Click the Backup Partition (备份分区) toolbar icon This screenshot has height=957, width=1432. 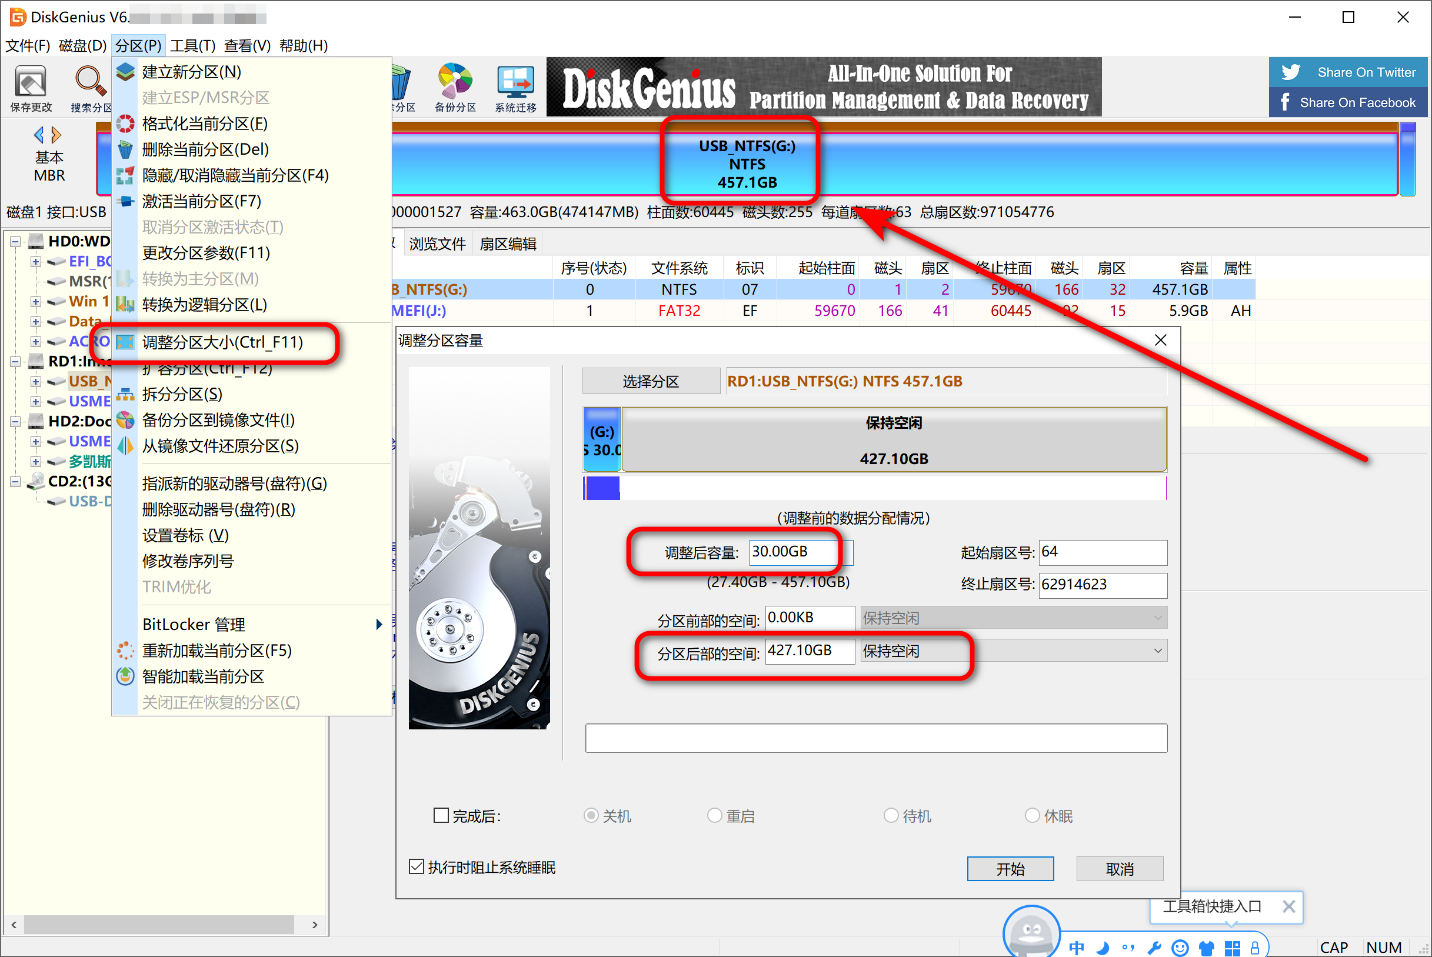455,81
